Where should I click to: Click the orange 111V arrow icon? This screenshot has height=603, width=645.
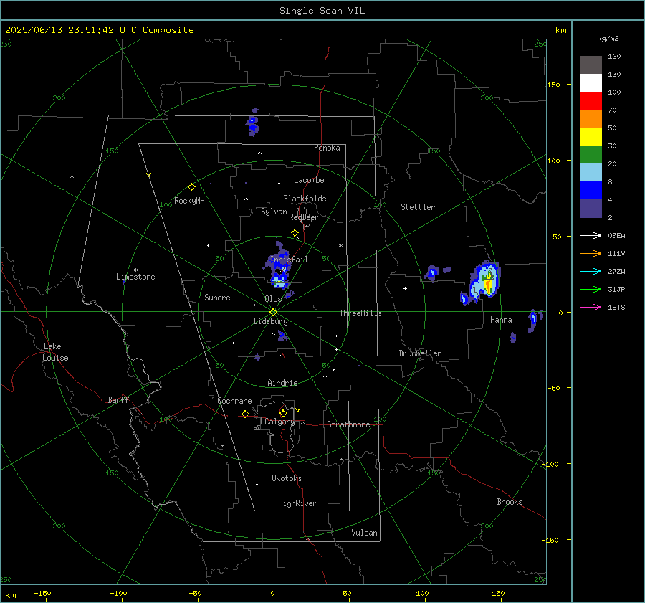591,254
